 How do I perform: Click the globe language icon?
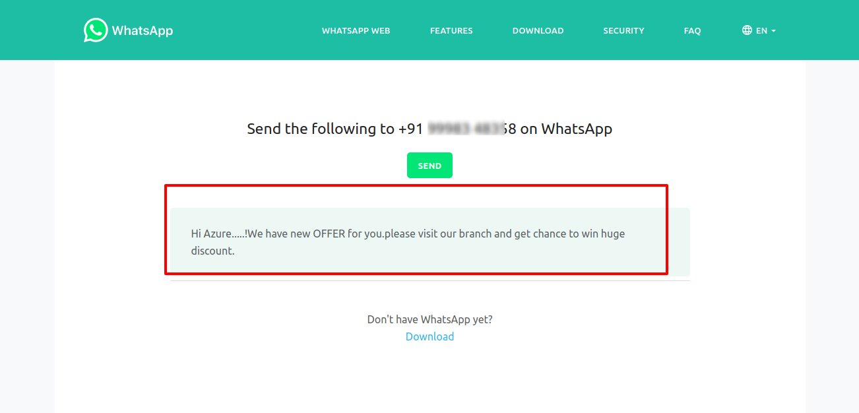coord(747,30)
